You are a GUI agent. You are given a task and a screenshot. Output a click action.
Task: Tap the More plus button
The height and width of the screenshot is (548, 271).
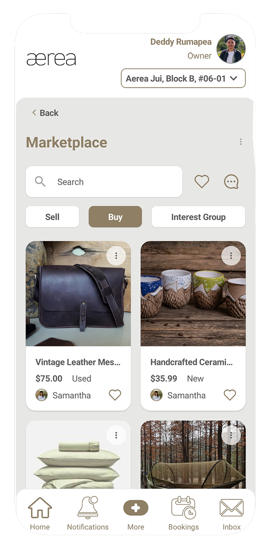point(135,507)
